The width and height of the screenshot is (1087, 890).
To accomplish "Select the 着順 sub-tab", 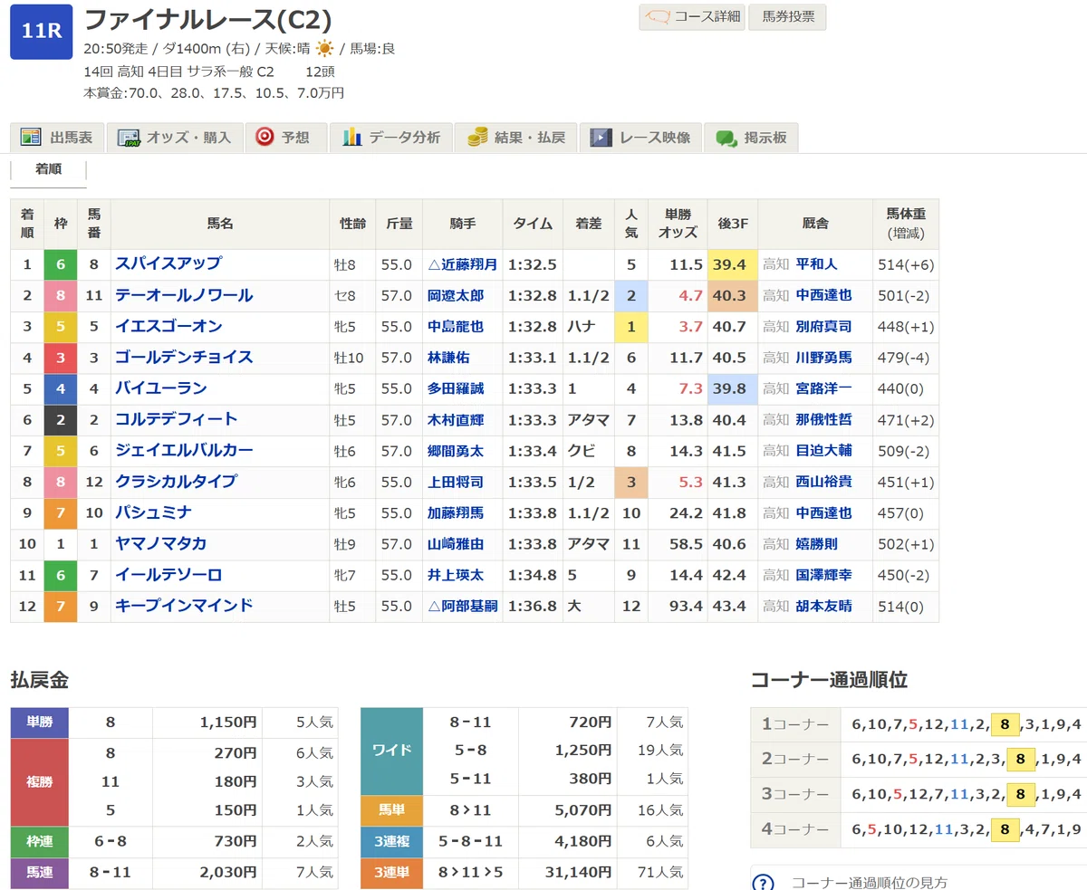I will pos(49,169).
